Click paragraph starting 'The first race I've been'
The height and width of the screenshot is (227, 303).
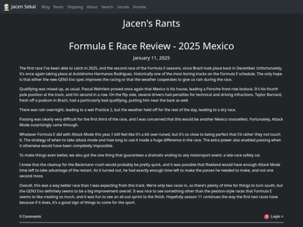tap(151, 74)
